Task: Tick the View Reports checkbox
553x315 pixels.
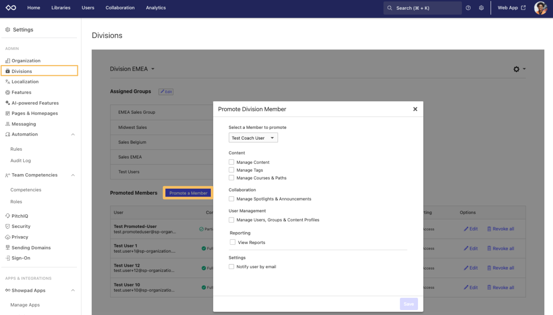Action: (232, 242)
